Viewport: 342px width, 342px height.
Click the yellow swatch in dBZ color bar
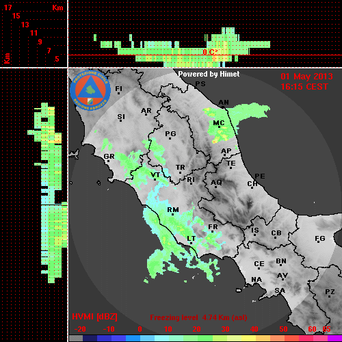248,338
